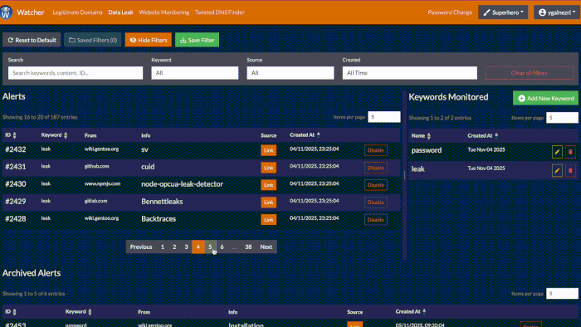Edit the password keyword pencil icon
581x327 pixels.
click(x=557, y=152)
